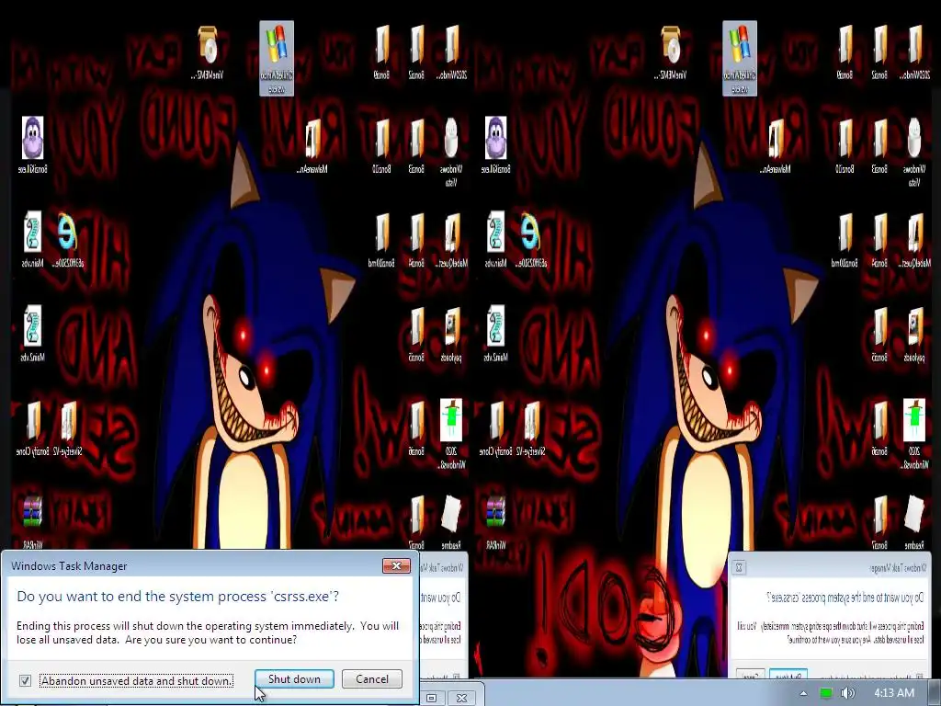The image size is (941, 706).
Task: Open Bonzi3 folder in left desktop copy
Action: coord(416,146)
